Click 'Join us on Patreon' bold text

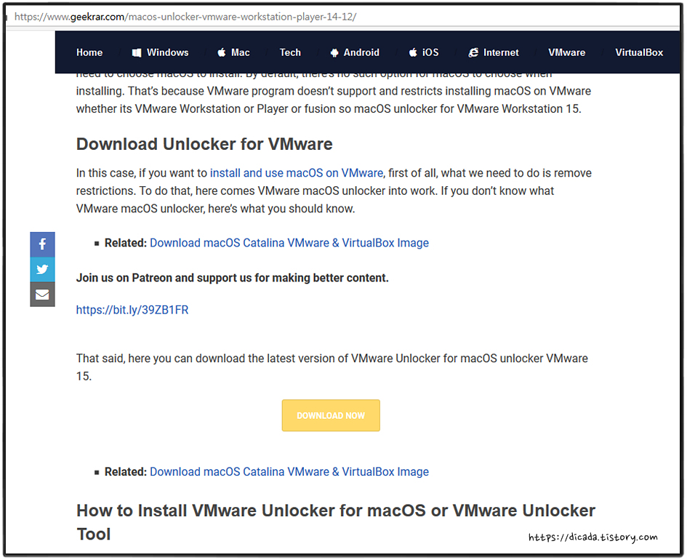[232, 278]
